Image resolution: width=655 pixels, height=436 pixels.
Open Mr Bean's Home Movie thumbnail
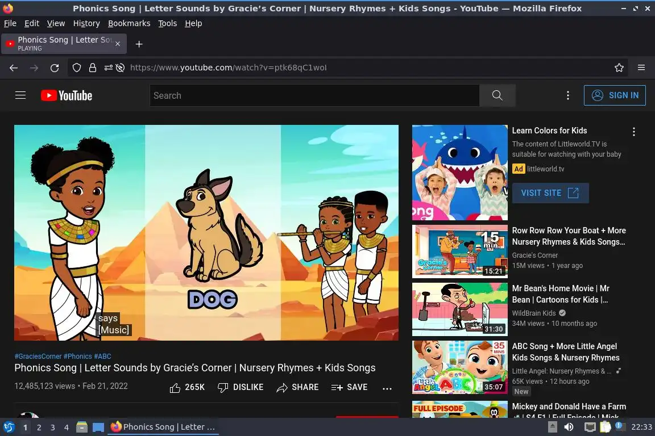460,309
